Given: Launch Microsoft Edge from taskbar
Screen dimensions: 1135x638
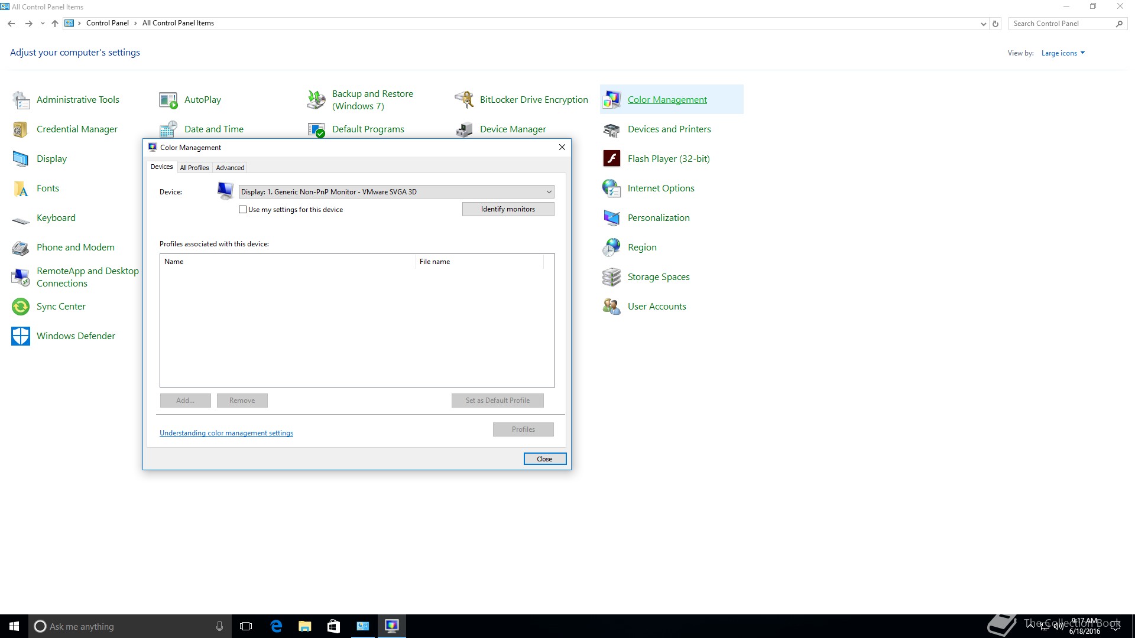Looking at the screenshot, I should (x=276, y=626).
